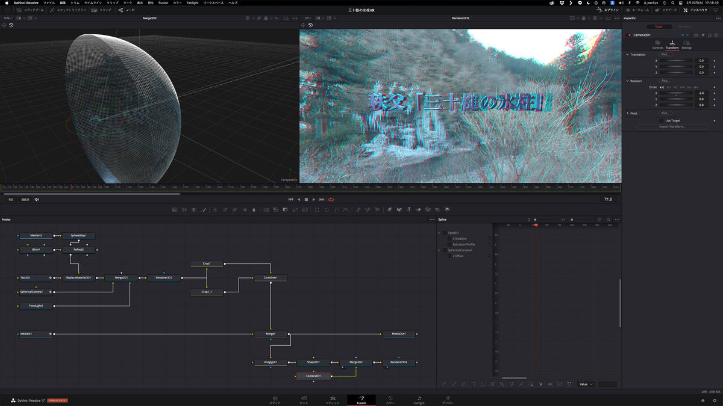Open the エフェクトライブラリ panel

click(x=67, y=10)
